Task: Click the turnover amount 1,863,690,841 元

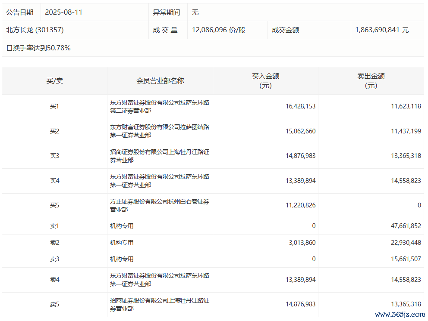Action: tap(382, 30)
